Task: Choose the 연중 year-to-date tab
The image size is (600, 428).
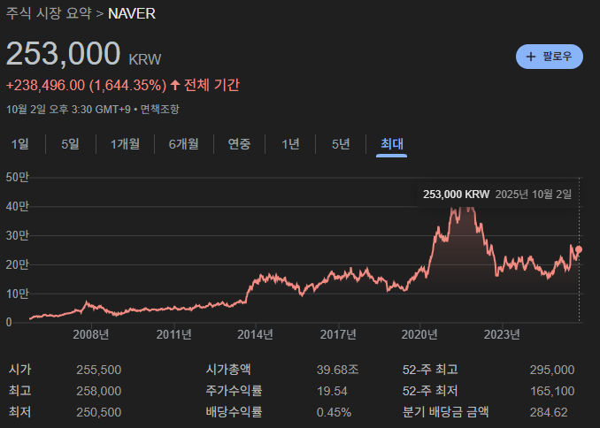Action: [239, 144]
